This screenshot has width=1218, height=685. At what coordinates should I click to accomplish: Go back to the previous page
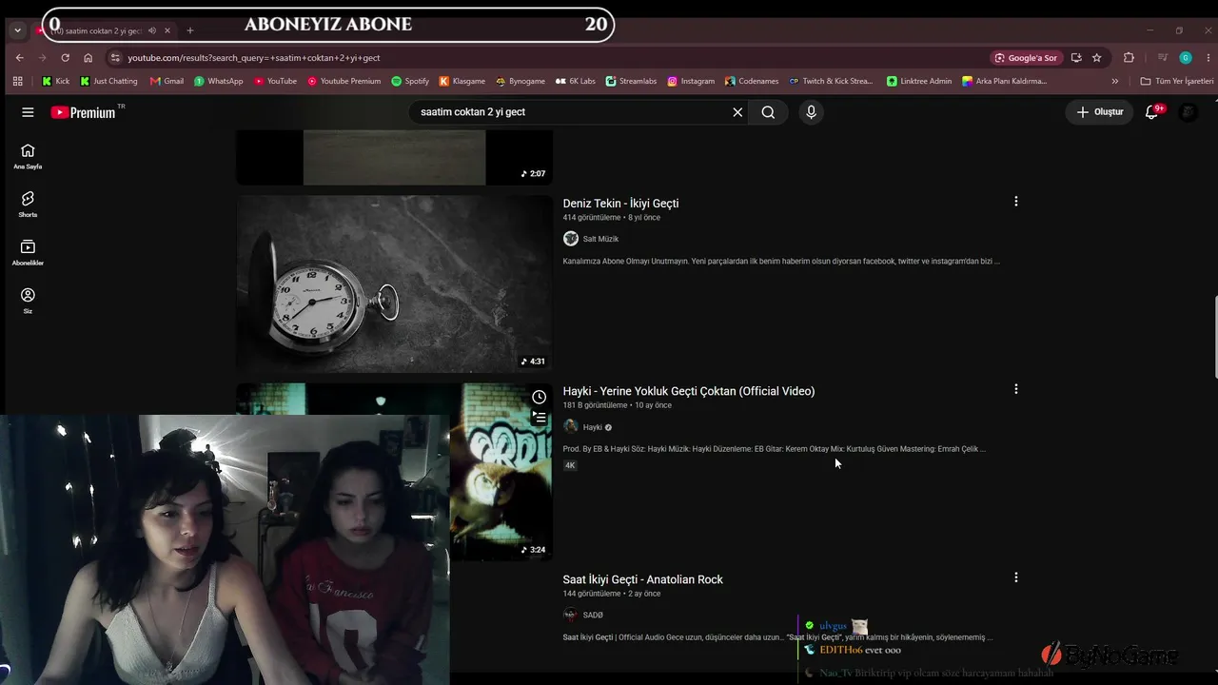pyautogui.click(x=19, y=58)
